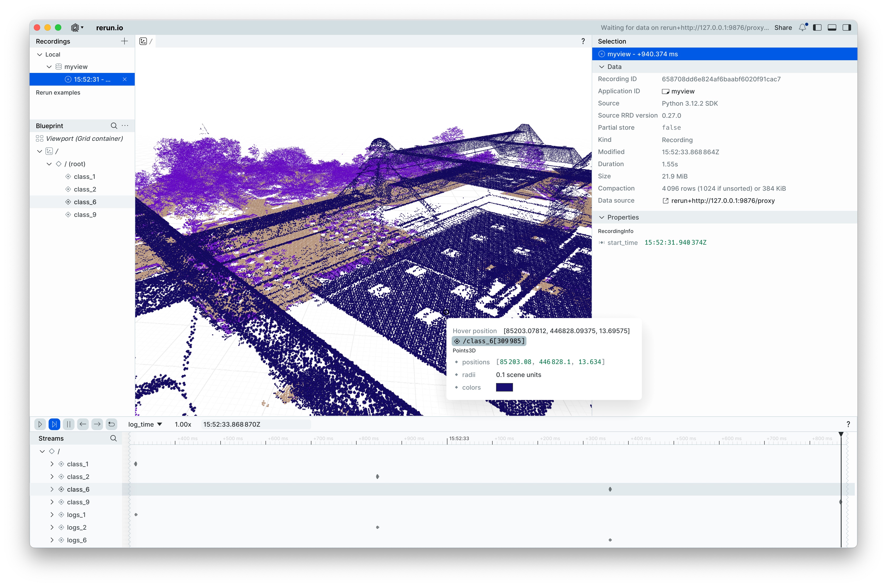This screenshot has width=887, height=587.
Task: Toggle bottom timeline panel visibility
Action: click(x=832, y=28)
